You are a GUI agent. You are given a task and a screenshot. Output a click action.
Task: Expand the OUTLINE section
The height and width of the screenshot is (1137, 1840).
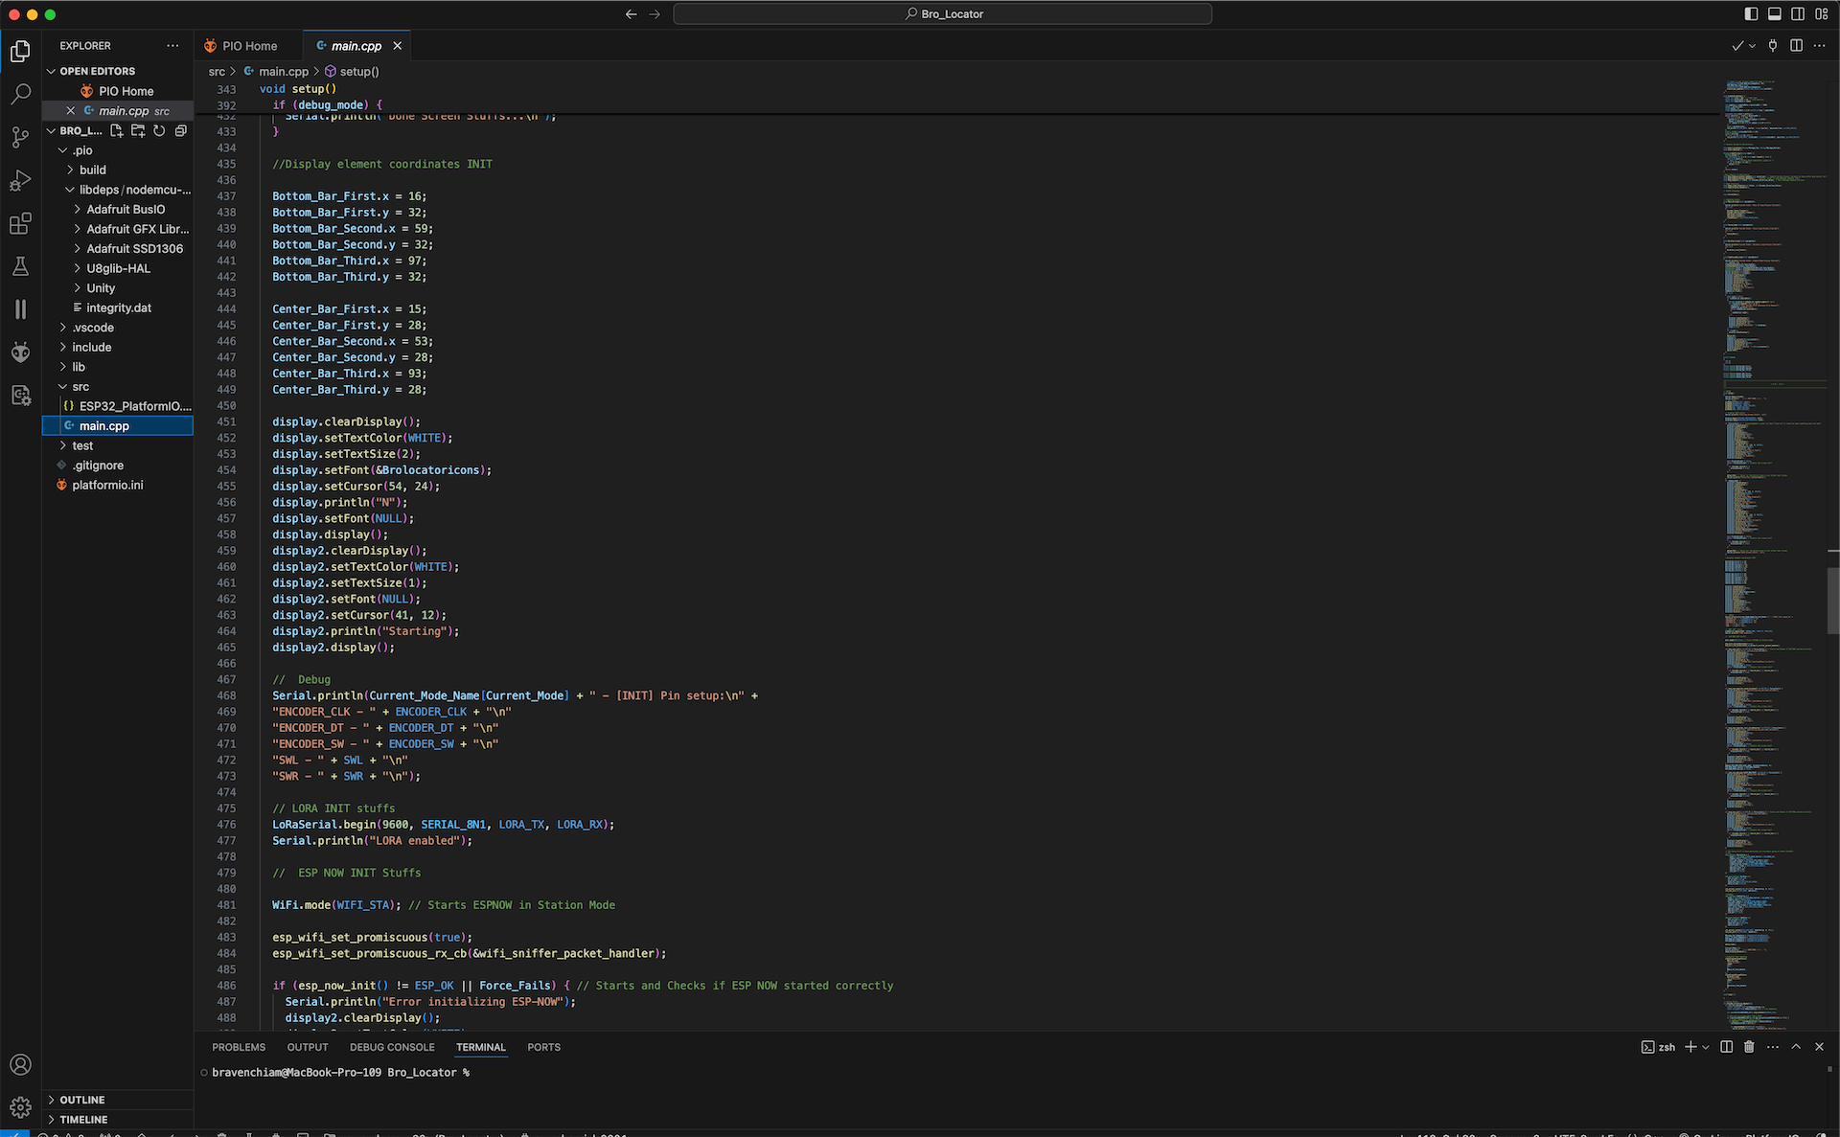tap(82, 1100)
